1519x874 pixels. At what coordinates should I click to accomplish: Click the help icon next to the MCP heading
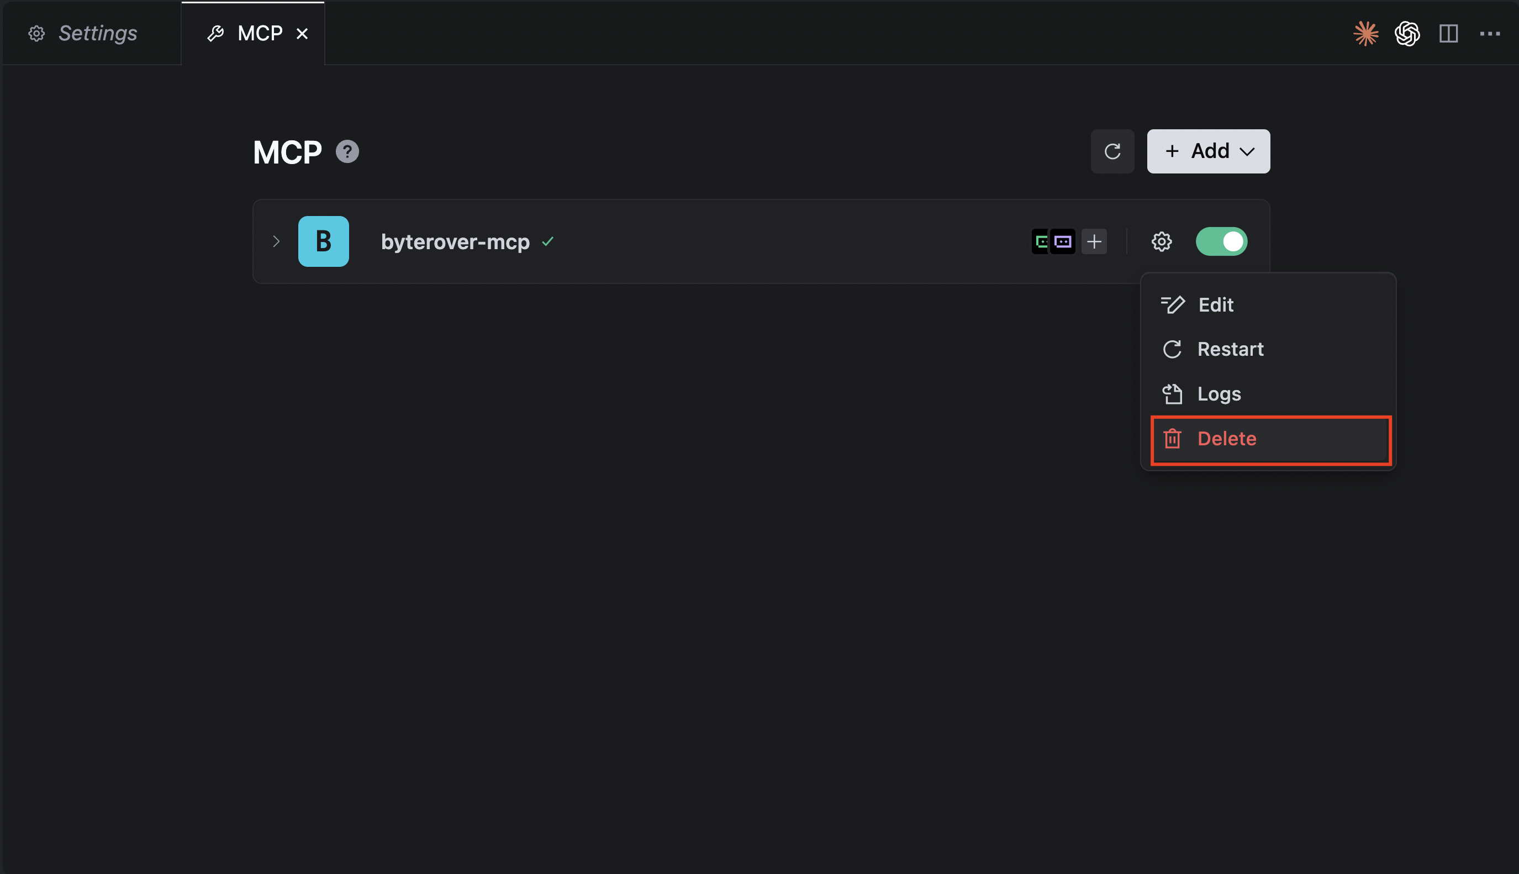point(347,151)
